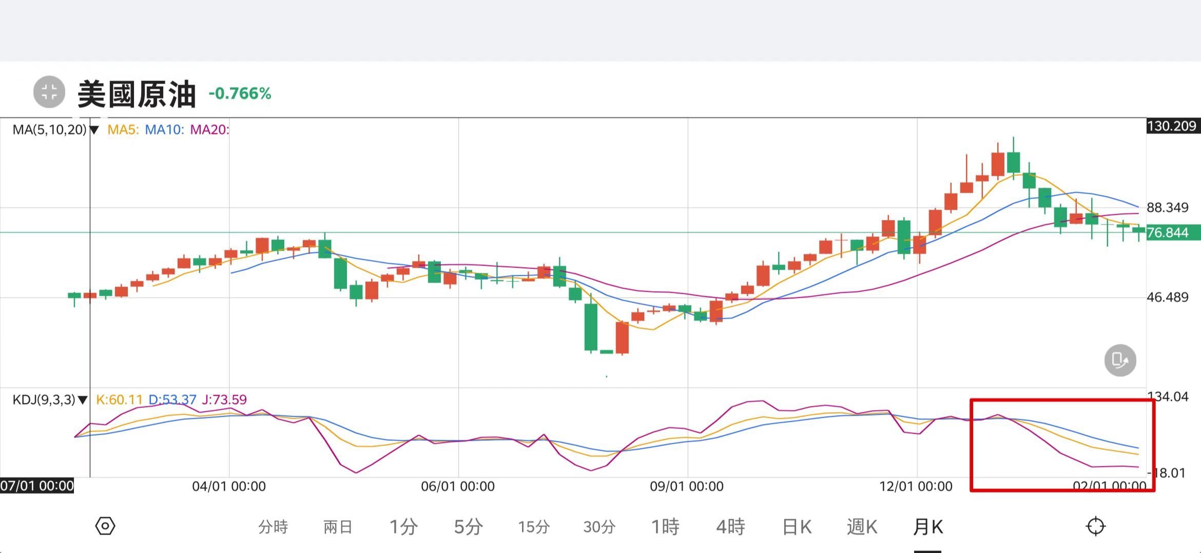Select the 5分 interval
1201x553 pixels.
[x=468, y=527]
